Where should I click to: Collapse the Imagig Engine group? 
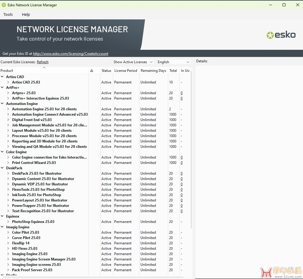pyautogui.click(x=2, y=227)
